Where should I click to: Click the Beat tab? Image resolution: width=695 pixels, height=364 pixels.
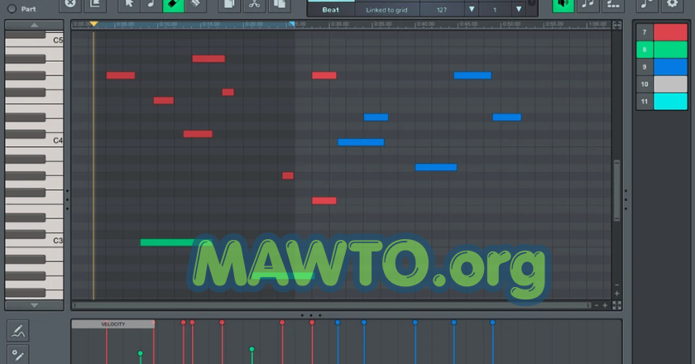point(331,9)
